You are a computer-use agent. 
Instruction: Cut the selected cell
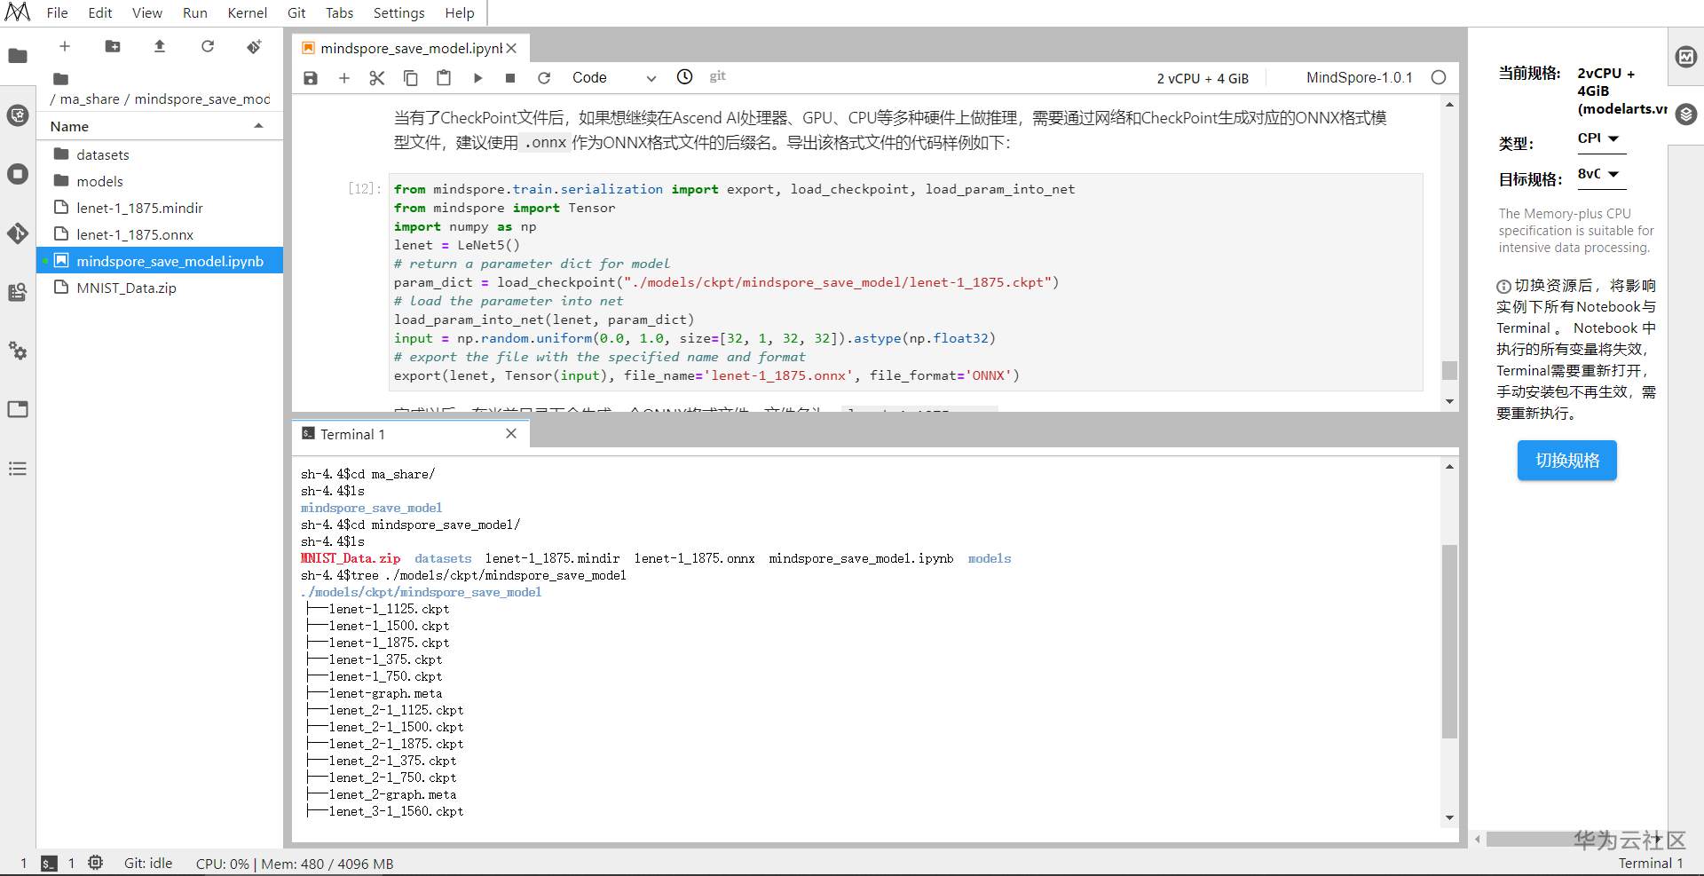(377, 78)
